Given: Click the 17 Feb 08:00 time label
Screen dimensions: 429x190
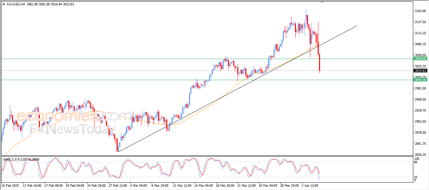Looking at the screenshot, I should (54, 185).
